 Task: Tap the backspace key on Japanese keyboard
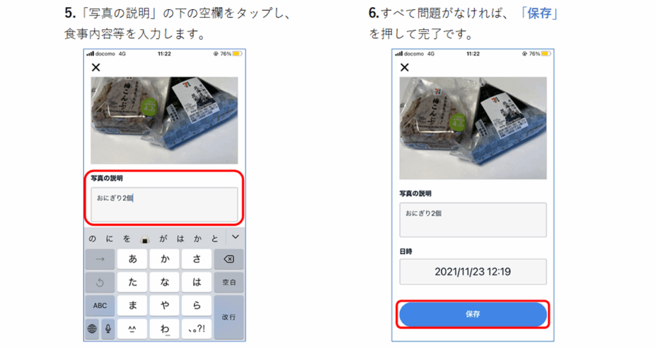click(x=229, y=259)
